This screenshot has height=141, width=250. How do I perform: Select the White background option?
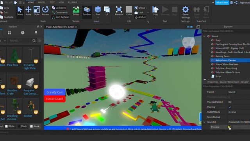coord(10,126)
